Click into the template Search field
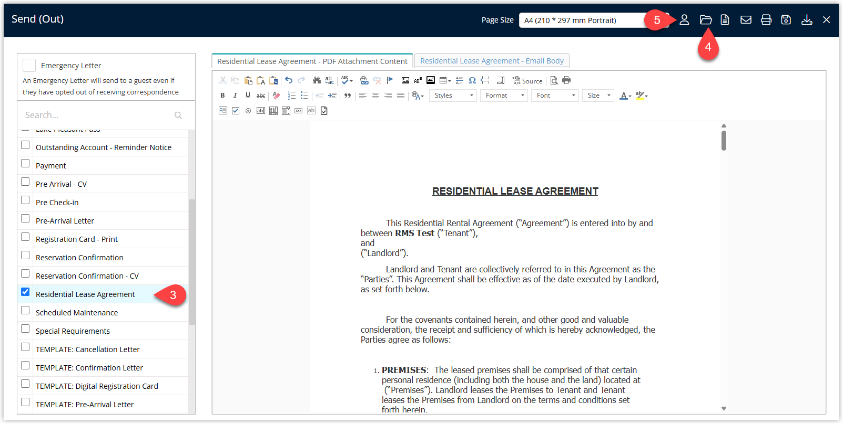Image resolution: width=843 pixels, height=424 pixels. click(x=106, y=115)
